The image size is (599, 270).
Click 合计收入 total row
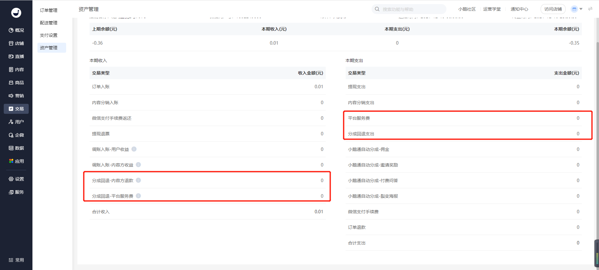point(207,212)
